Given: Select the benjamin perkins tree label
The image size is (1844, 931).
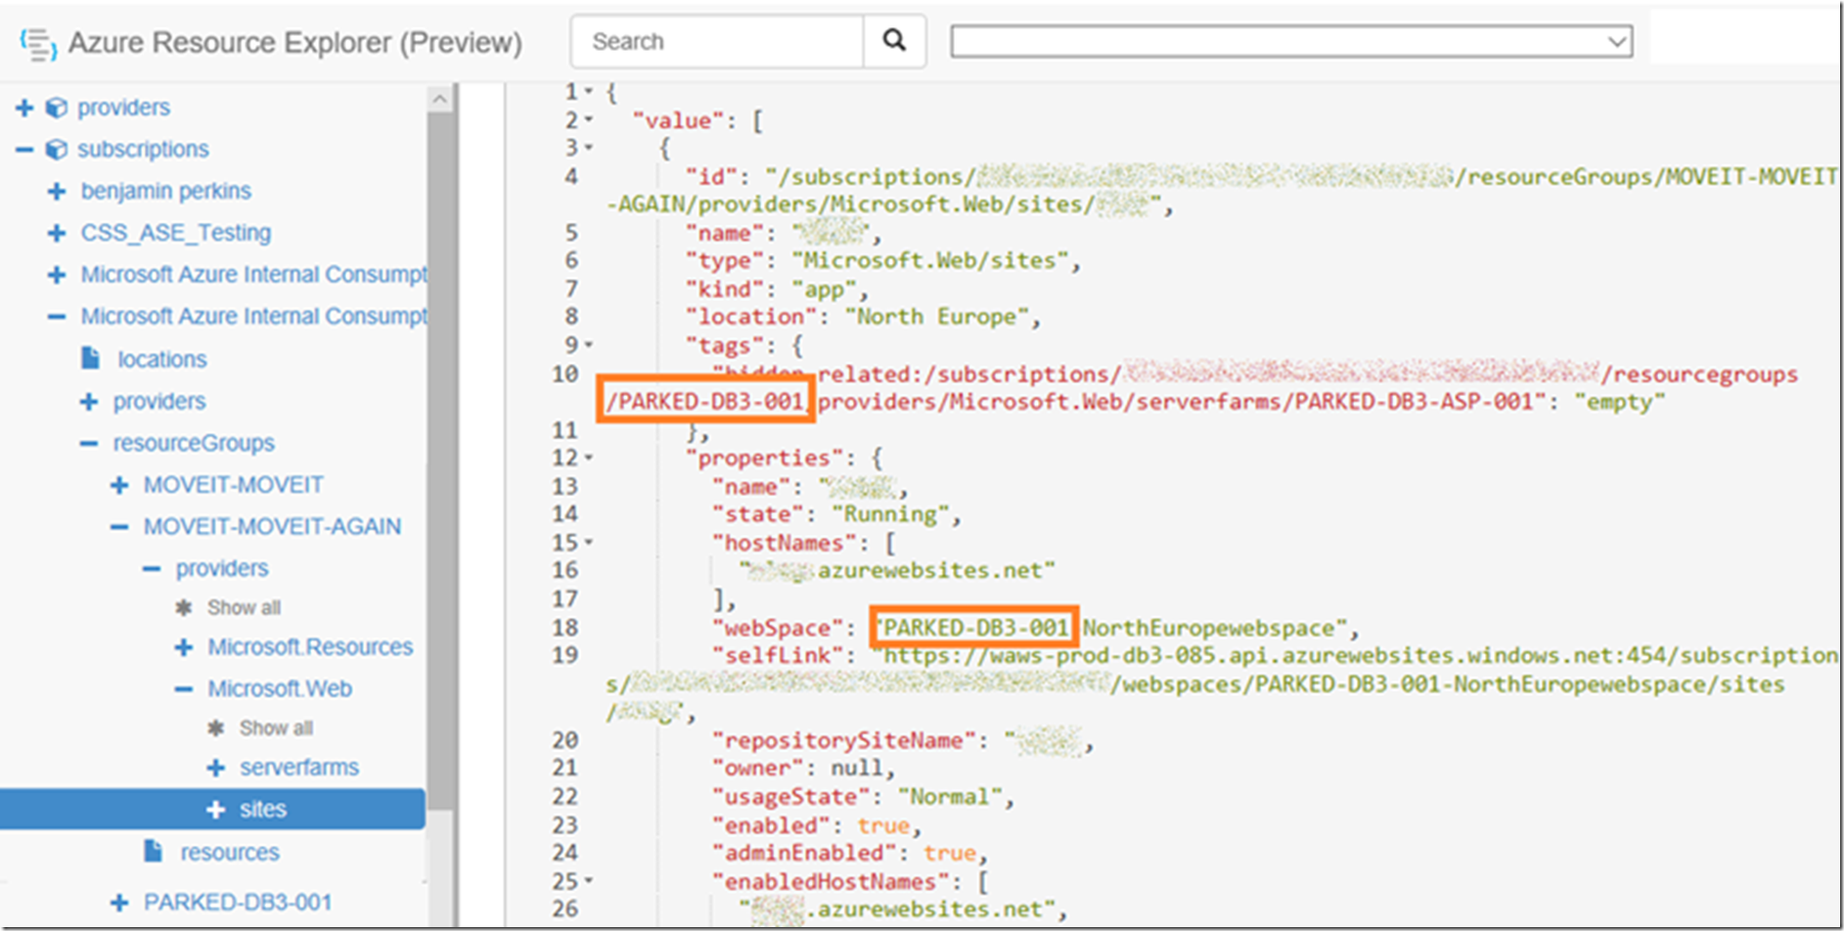Looking at the screenshot, I should point(166,191).
